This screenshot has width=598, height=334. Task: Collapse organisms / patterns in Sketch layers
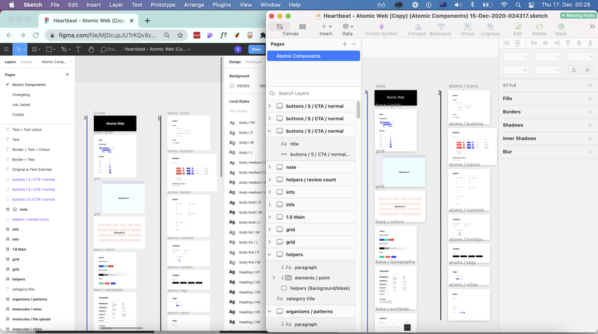click(270, 312)
